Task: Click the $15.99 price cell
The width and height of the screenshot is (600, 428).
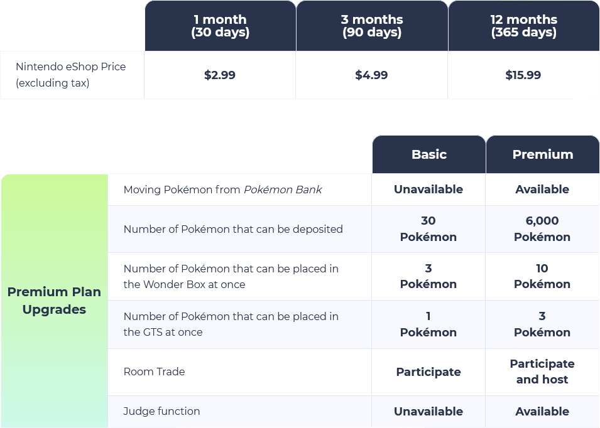Action: coord(523,75)
